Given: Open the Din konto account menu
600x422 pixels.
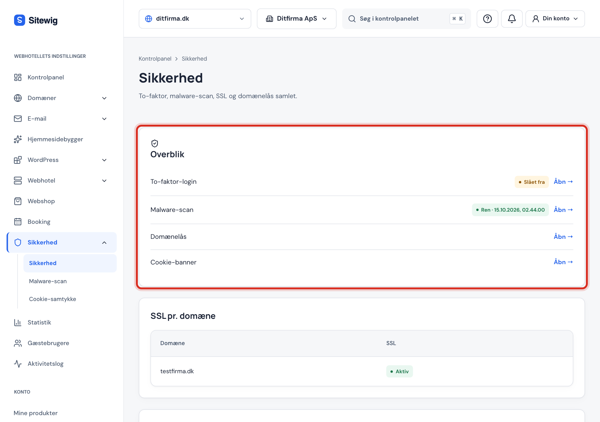Looking at the screenshot, I should click(555, 19).
